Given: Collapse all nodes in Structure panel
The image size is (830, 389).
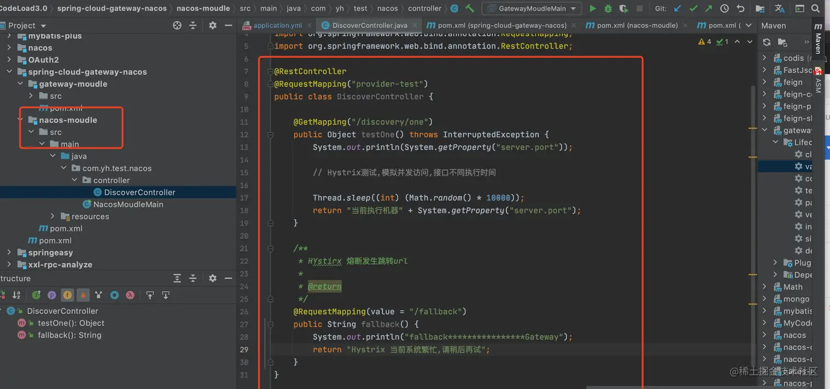Looking at the screenshot, I should click(x=193, y=278).
